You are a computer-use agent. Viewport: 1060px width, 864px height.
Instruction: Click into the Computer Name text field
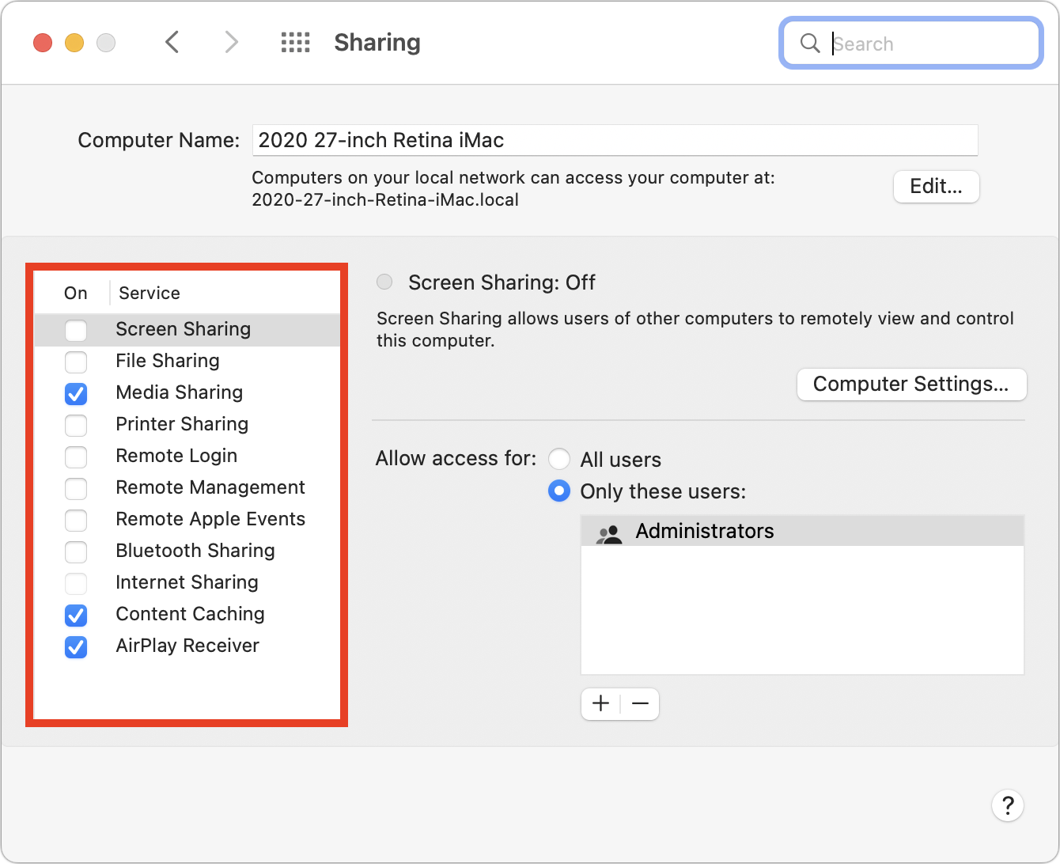(x=615, y=141)
